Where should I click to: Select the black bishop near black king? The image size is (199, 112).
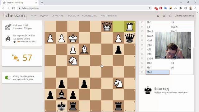62,95
